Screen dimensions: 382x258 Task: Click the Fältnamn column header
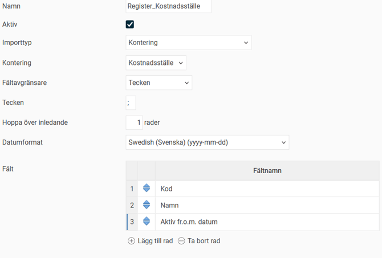(x=267, y=171)
